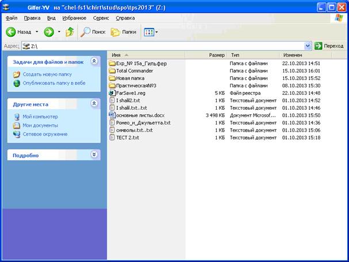
Task: Select символы.txt..txt file icon
Action: tap(112, 130)
